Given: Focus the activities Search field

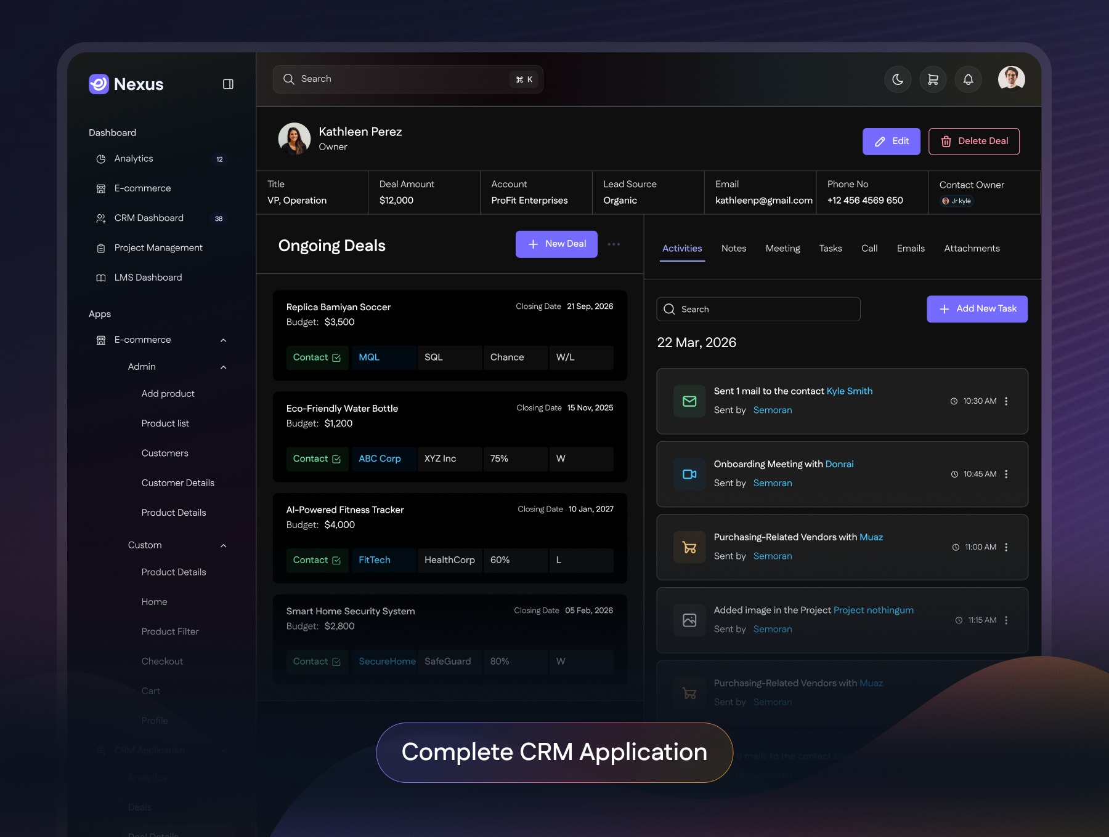Looking at the screenshot, I should (x=758, y=310).
